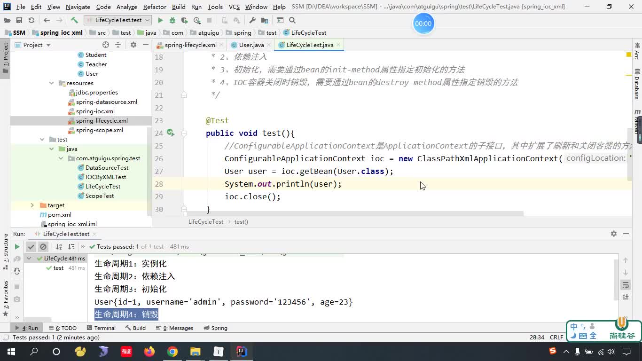This screenshot has height=361, width=642.
Task: Sort test results by duration
Action: pyautogui.click(x=71, y=246)
